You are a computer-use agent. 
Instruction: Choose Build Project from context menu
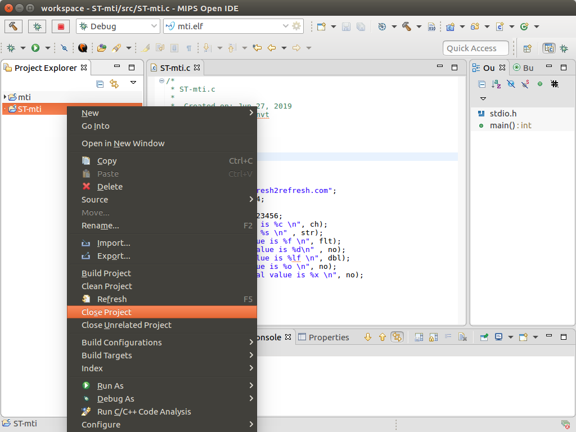click(162, 273)
